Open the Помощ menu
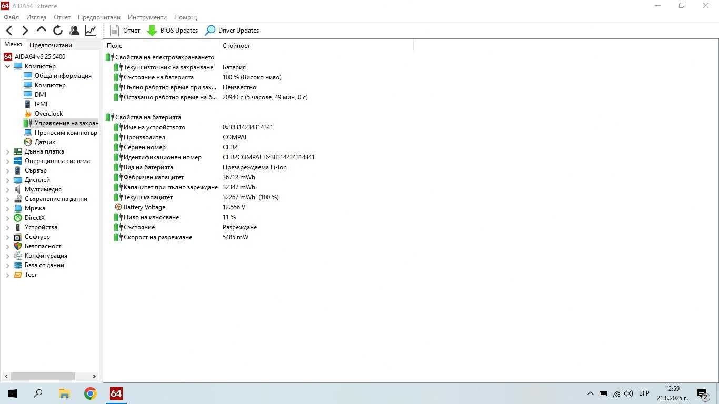 click(185, 17)
